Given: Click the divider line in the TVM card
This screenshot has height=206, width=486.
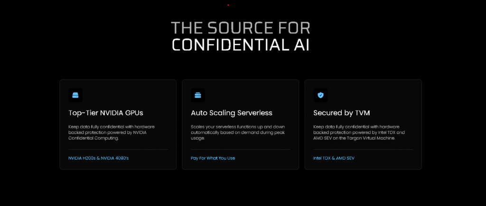Looking at the screenshot, I should [x=363, y=149].
